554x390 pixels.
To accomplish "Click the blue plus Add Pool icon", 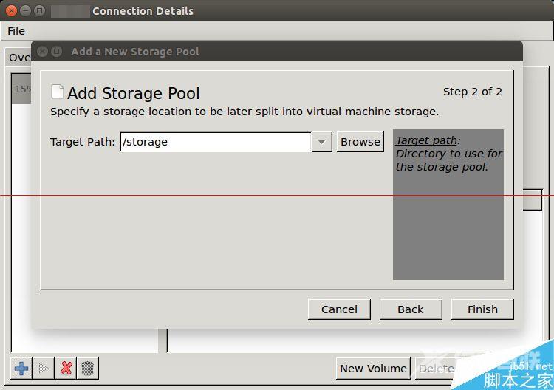I will [21, 368].
